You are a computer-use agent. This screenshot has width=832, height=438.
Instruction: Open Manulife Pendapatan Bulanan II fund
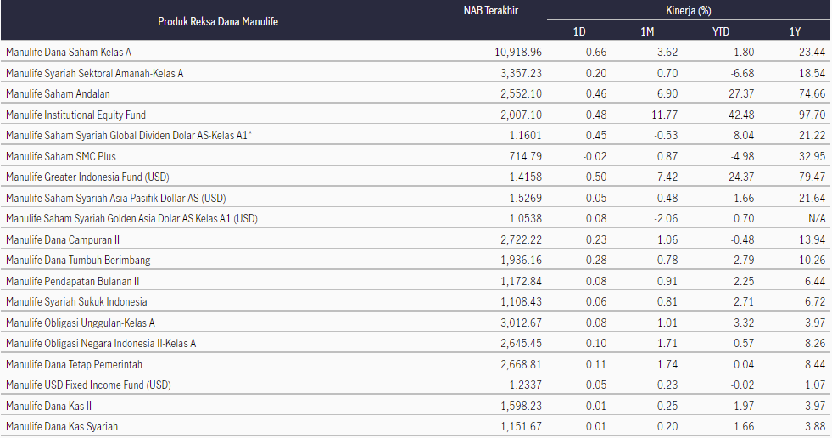[73, 281]
